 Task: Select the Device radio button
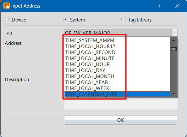(x=7, y=19)
